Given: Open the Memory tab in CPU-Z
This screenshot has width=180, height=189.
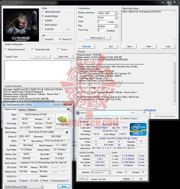Looking at the screenshot, I should (109, 119).
